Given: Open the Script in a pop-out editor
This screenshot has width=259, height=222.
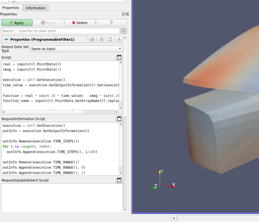Looking at the screenshot, I should pos(119,57).
